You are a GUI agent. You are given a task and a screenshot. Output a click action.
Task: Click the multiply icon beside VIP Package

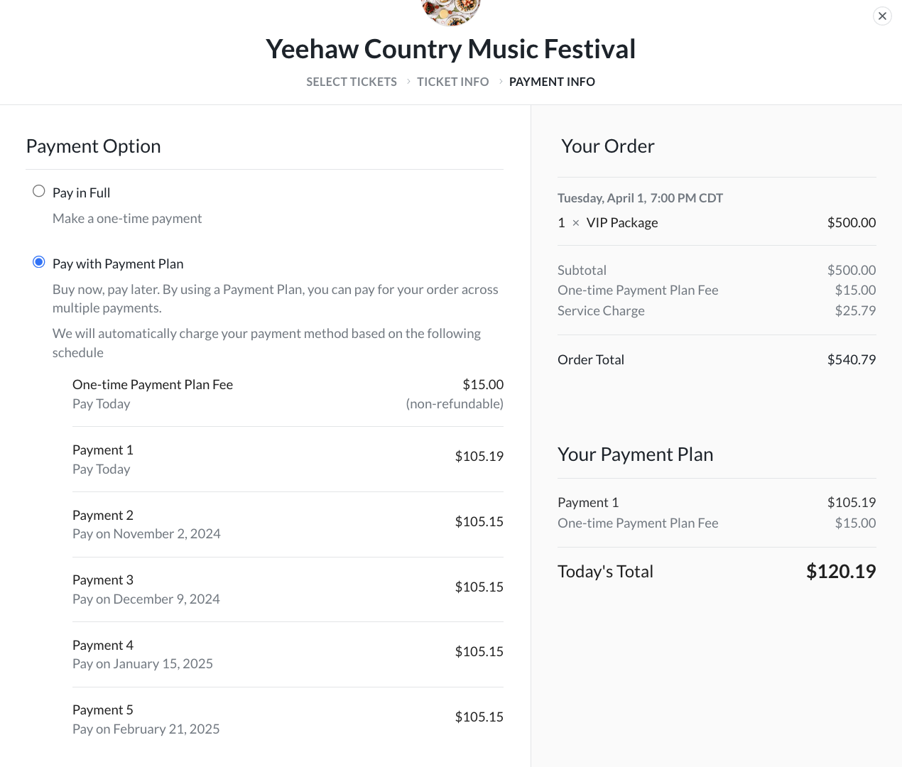[x=576, y=223]
